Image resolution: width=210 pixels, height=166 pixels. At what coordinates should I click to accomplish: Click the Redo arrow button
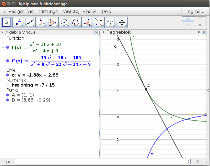coord(200,19)
